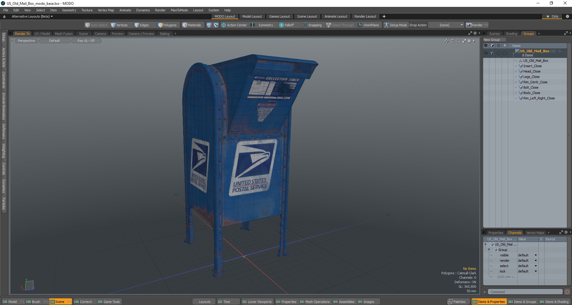The height and width of the screenshot is (305, 572).
Task: Toggle the second checkbox in US_Old_Mail_Box group row
Action: click(x=505, y=53)
